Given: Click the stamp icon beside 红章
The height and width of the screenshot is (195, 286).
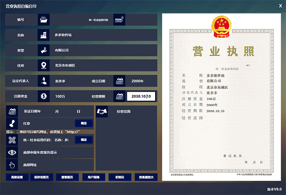Looking at the screenshot, I should click(12, 123).
